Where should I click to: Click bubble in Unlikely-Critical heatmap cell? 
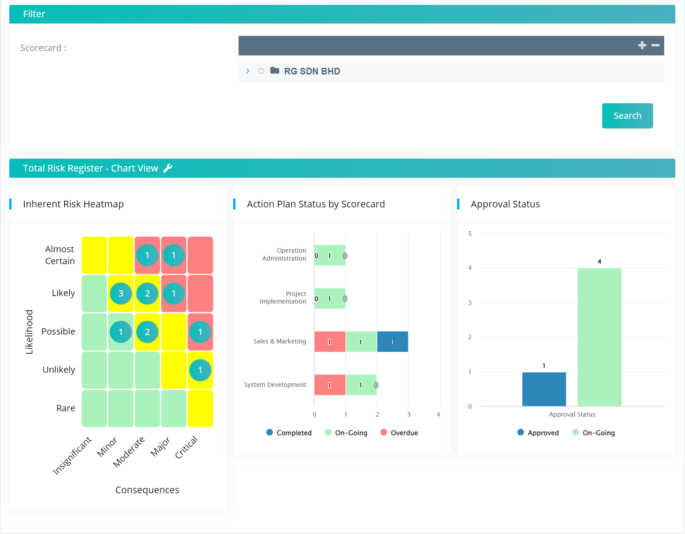point(200,370)
